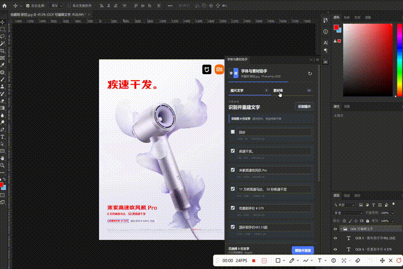Click the foreground red color swatch in the Color panel
This screenshot has height=269, width=403.
tap(336, 27)
